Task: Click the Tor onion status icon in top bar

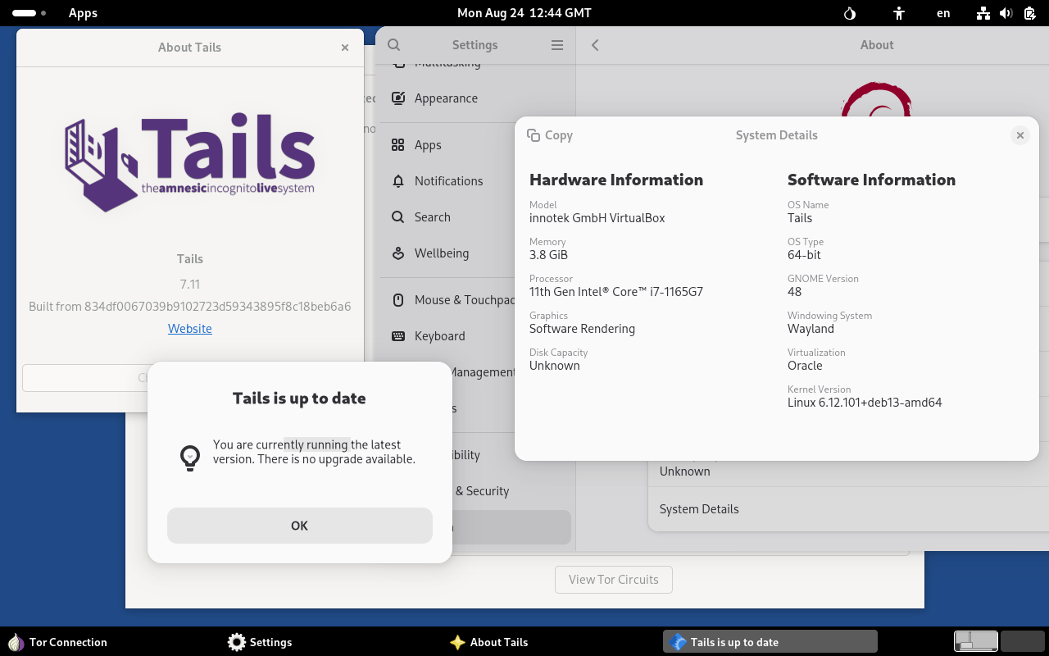Action: (x=850, y=13)
